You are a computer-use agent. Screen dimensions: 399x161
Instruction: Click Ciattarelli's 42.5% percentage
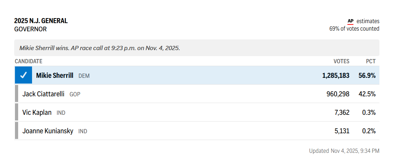367,94
